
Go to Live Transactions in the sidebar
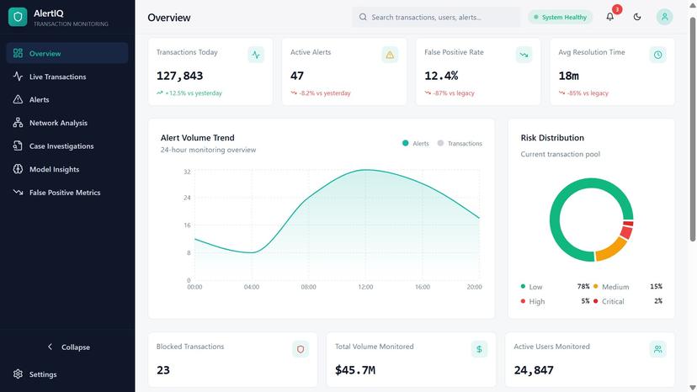(57, 77)
